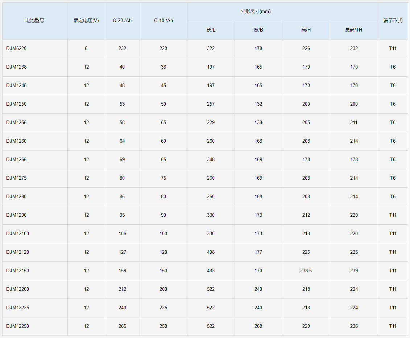Click C20 value 265 in DJM12250 row
The width and height of the screenshot is (410, 338).
[123, 326]
